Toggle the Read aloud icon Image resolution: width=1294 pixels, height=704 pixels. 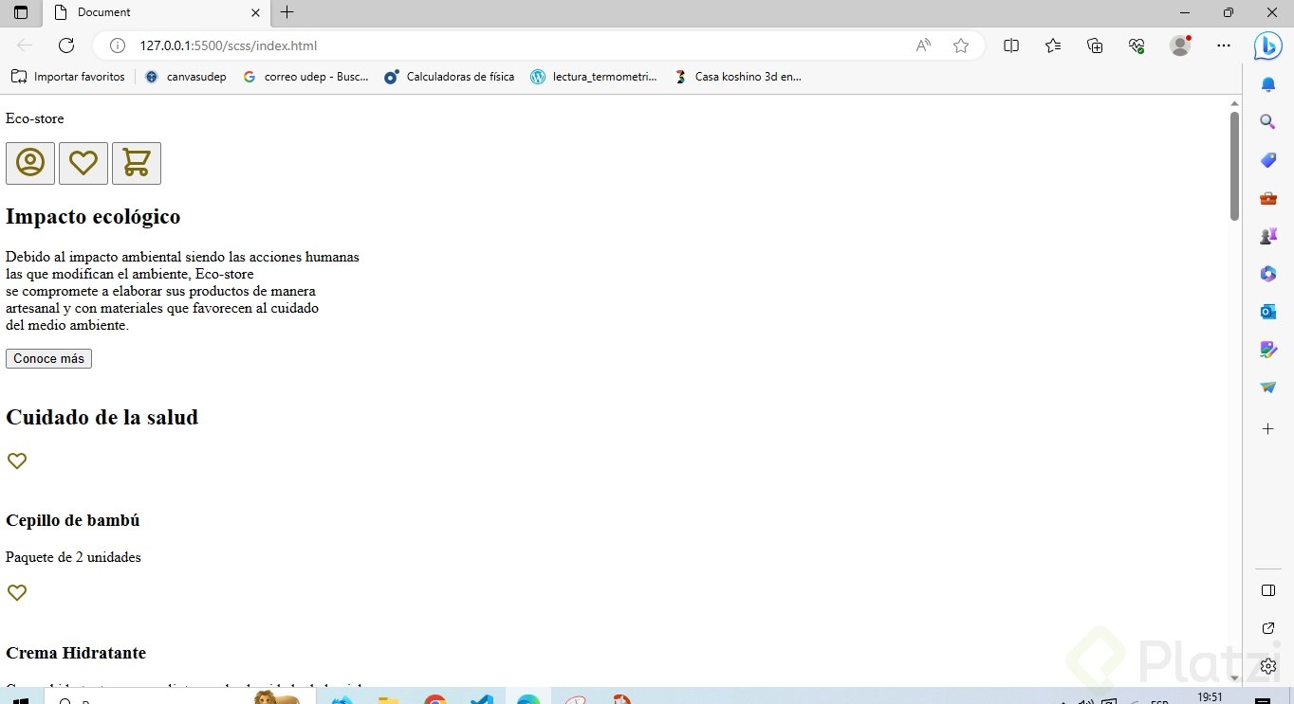click(x=923, y=45)
